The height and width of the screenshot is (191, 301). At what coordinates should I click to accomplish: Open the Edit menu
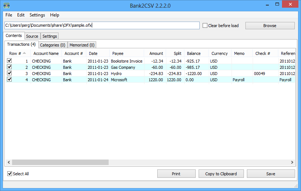click(x=21, y=15)
